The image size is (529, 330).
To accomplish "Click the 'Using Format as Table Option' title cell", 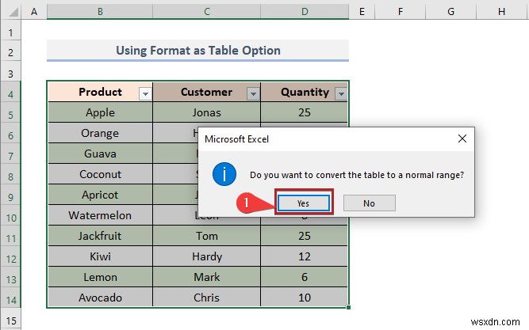I will [x=197, y=51].
